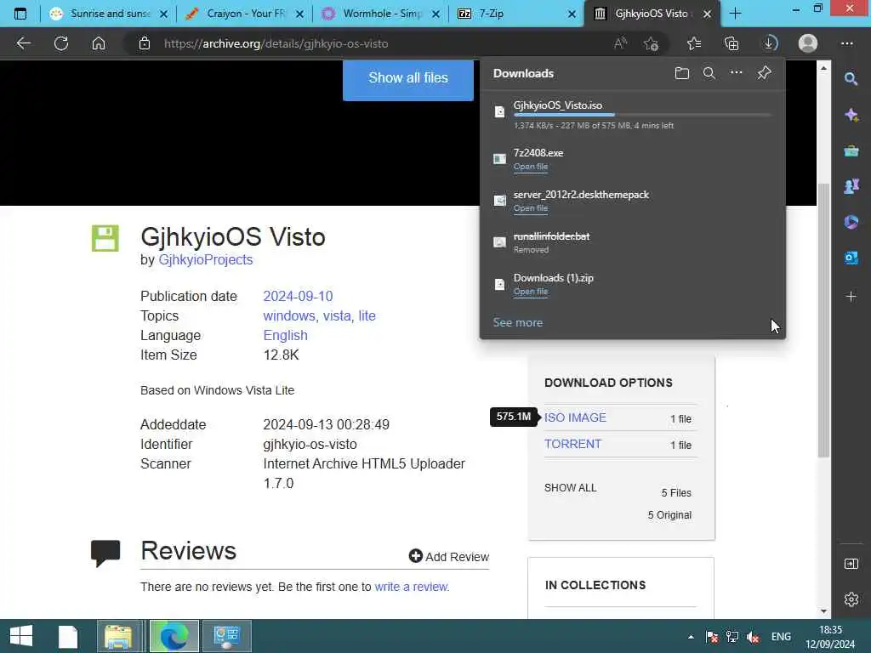Search downloads with magnifier icon
The height and width of the screenshot is (653, 871).
point(709,73)
